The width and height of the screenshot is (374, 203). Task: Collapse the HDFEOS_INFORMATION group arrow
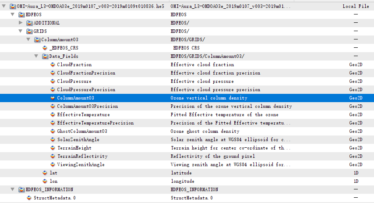13,190
